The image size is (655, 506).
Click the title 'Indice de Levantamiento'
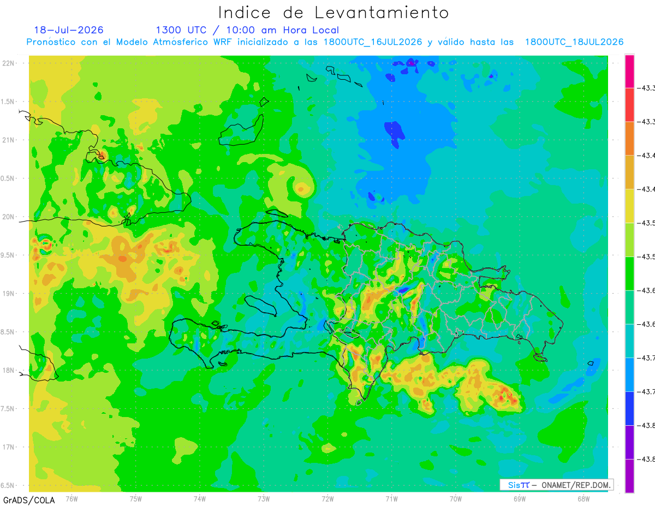[334, 12]
